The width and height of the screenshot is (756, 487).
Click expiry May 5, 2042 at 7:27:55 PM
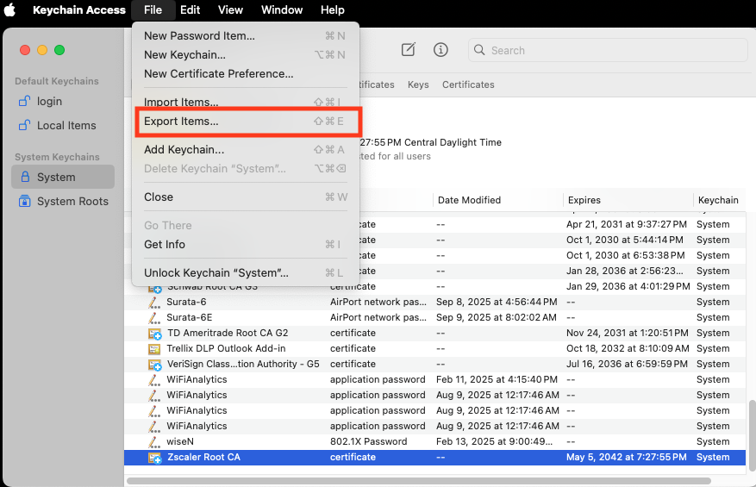tap(627, 457)
